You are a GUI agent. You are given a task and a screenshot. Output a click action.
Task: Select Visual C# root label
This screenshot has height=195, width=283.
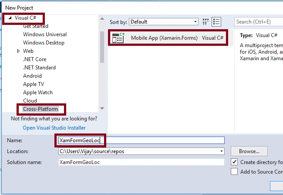[25, 18]
